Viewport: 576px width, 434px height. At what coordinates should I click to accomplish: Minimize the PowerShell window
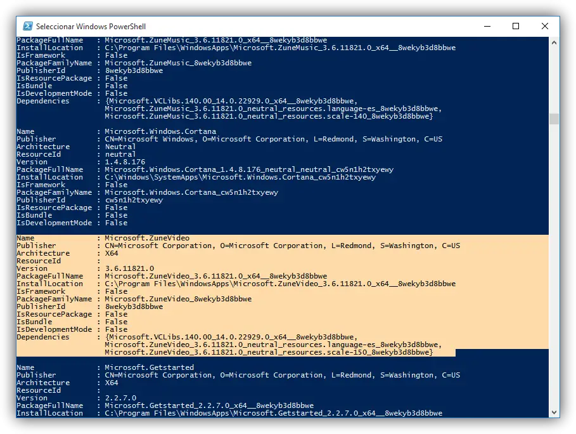pos(487,26)
